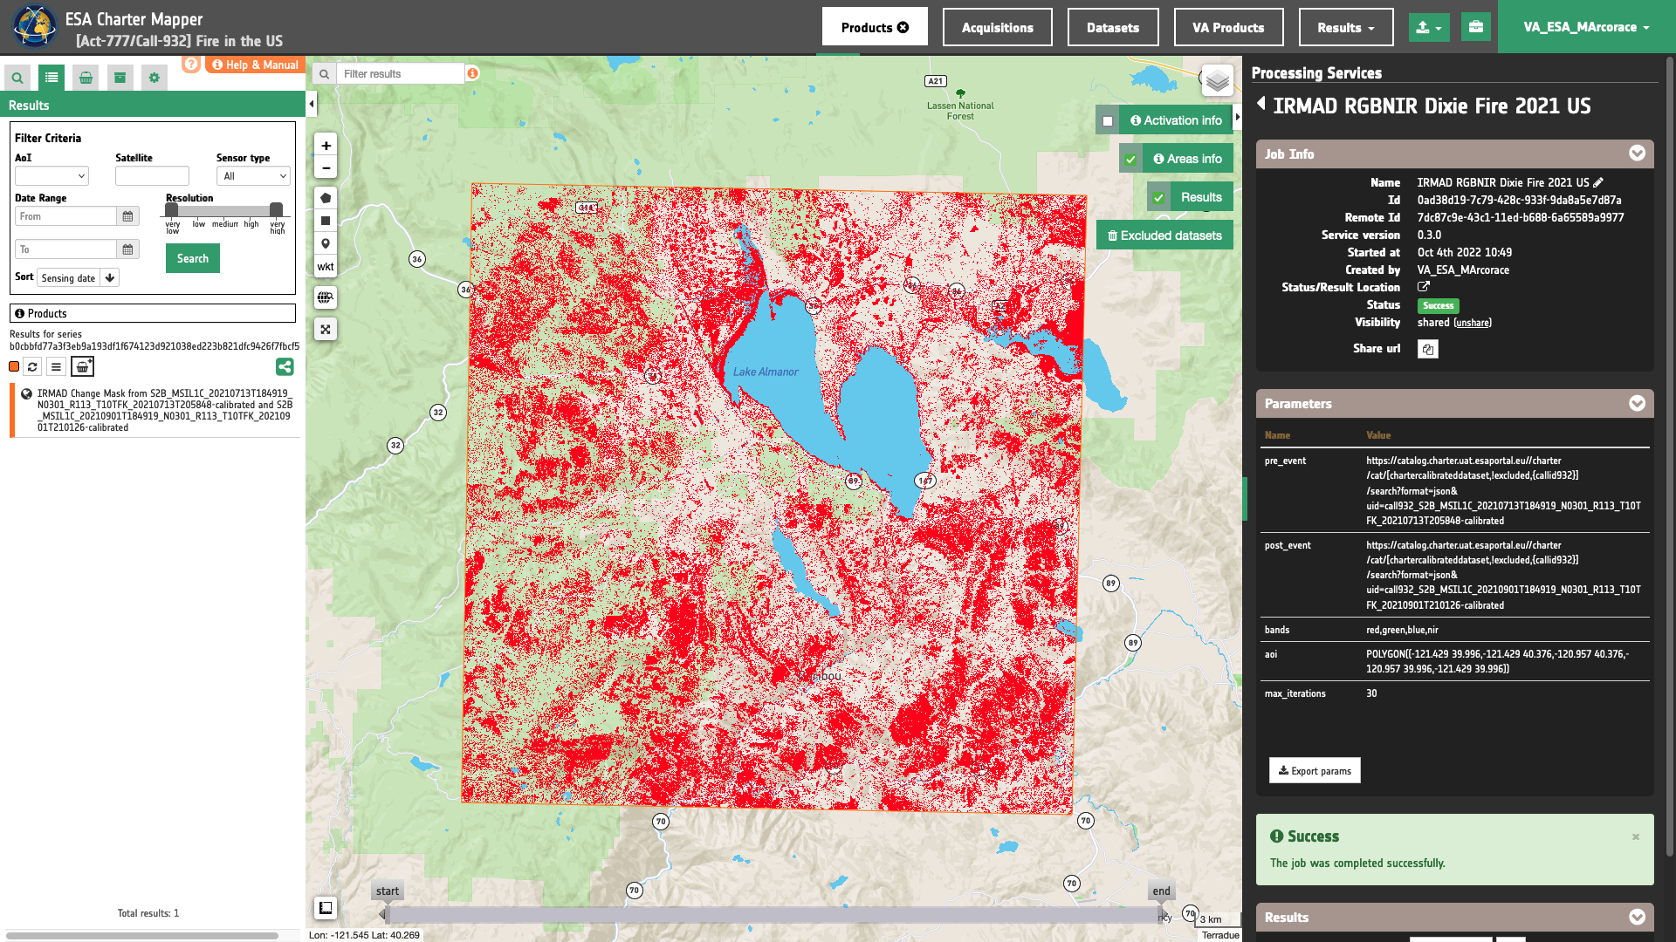Screen dimensions: 1676x942
Task: Expand the Results section chevron
Action: [x=1637, y=917]
